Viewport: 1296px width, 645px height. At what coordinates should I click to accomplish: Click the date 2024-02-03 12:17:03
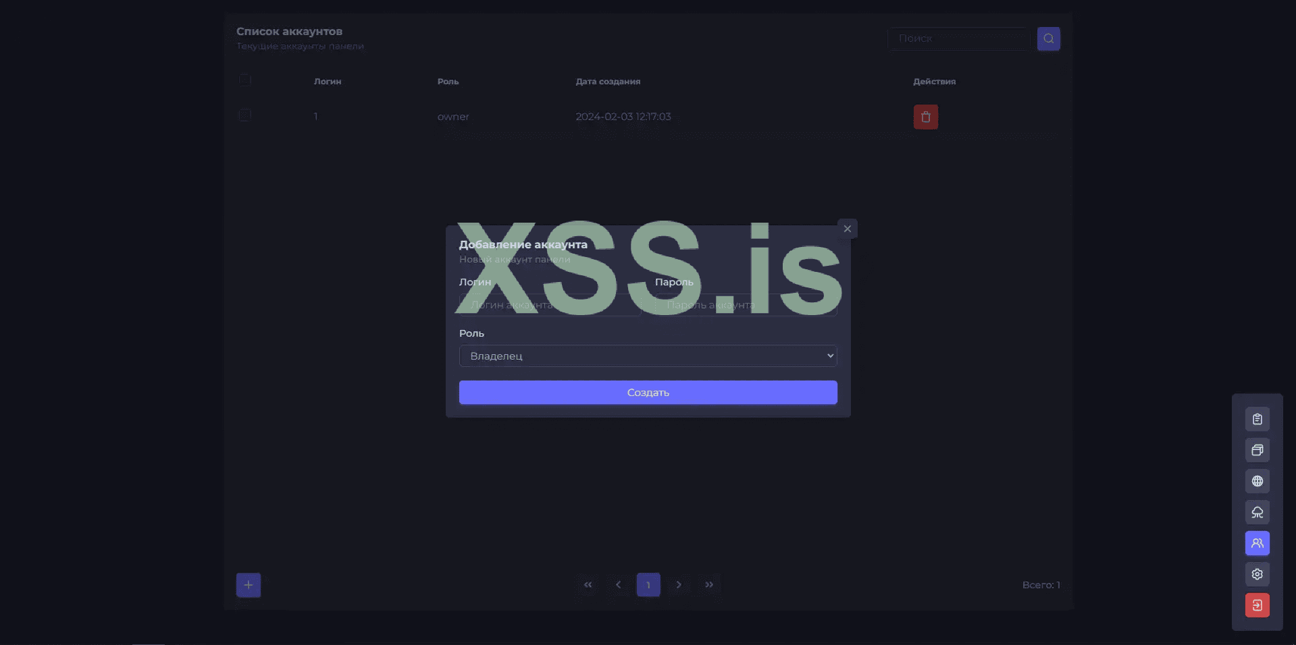(623, 117)
